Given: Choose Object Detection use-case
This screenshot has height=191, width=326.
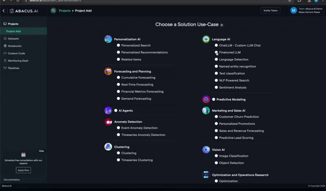Looking at the screenshot, I should pyautogui.click(x=216, y=163).
